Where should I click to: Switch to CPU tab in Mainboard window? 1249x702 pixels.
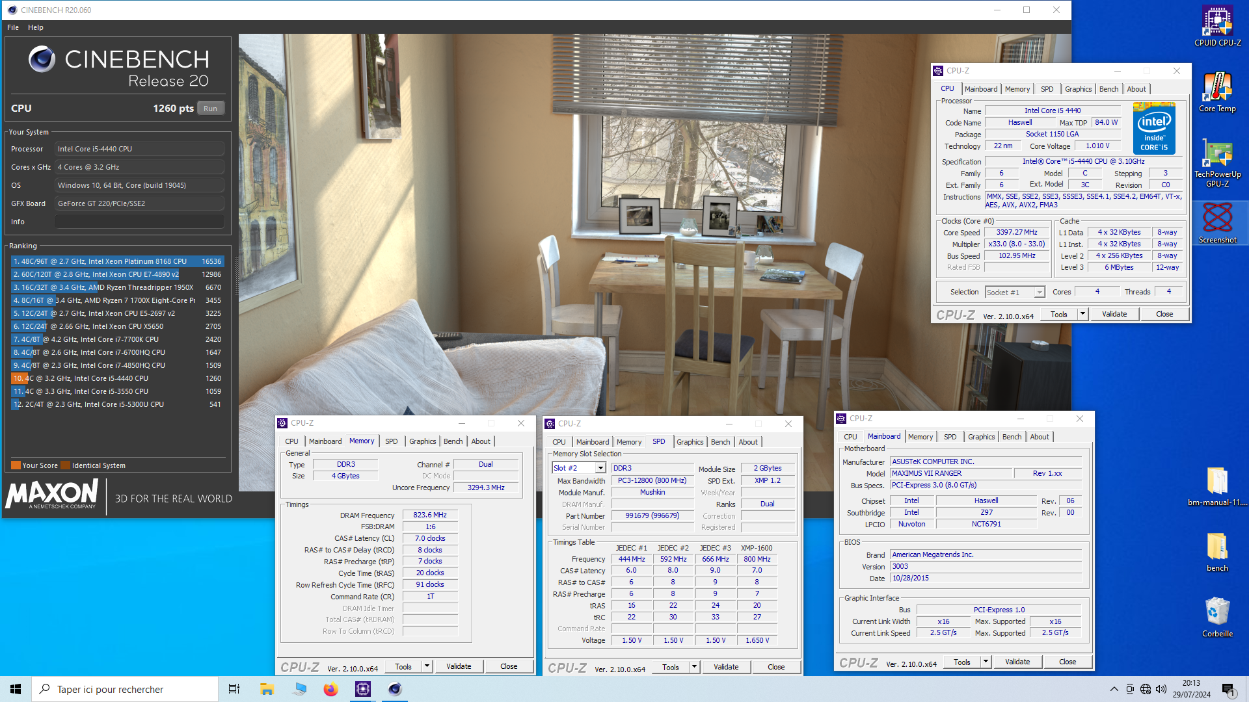point(850,437)
